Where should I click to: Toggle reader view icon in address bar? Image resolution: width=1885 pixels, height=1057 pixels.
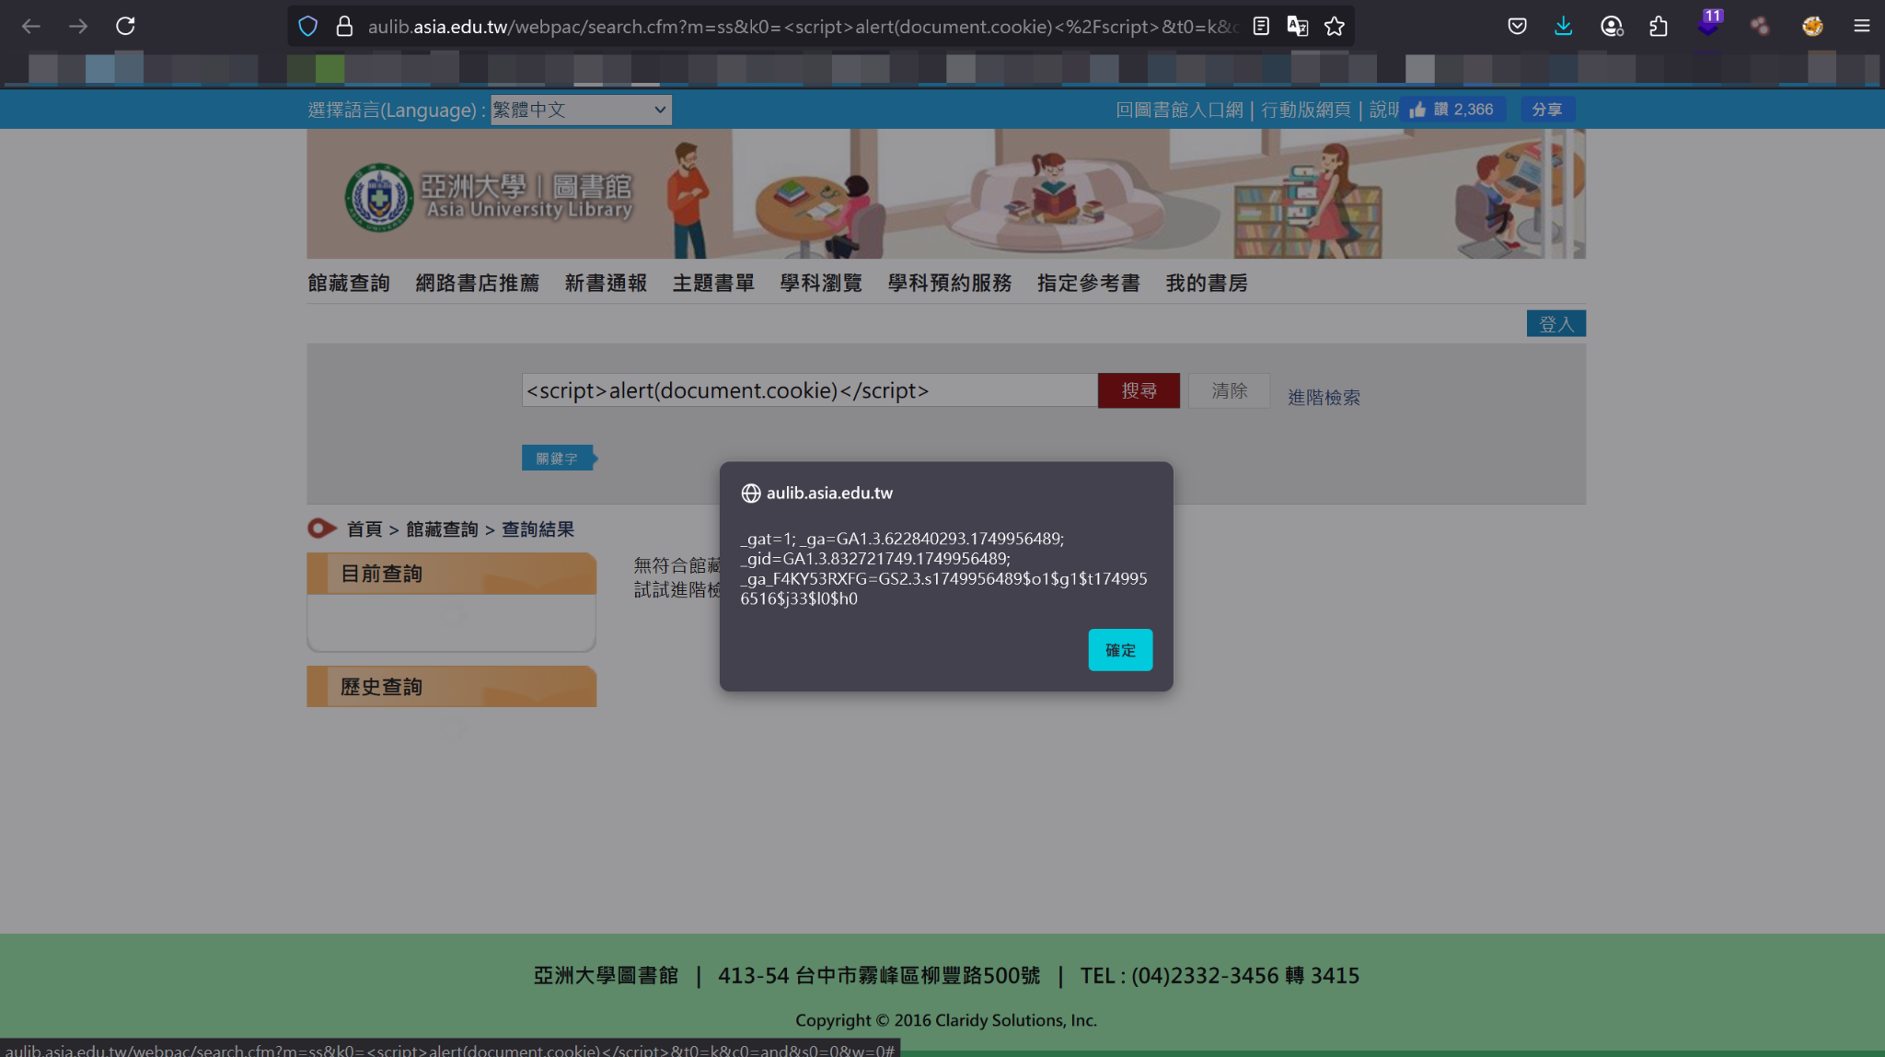1261,27
